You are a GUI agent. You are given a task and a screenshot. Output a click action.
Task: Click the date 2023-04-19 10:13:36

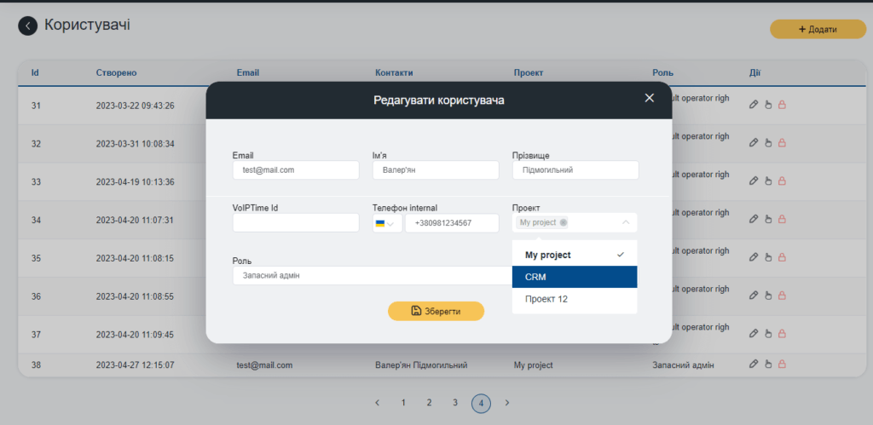(x=136, y=182)
